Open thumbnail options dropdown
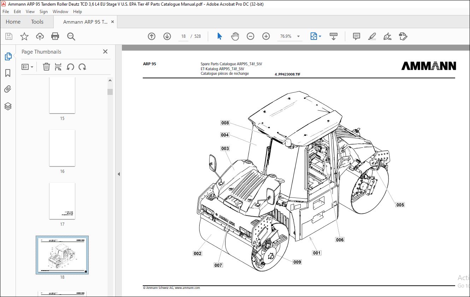 (x=28, y=67)
